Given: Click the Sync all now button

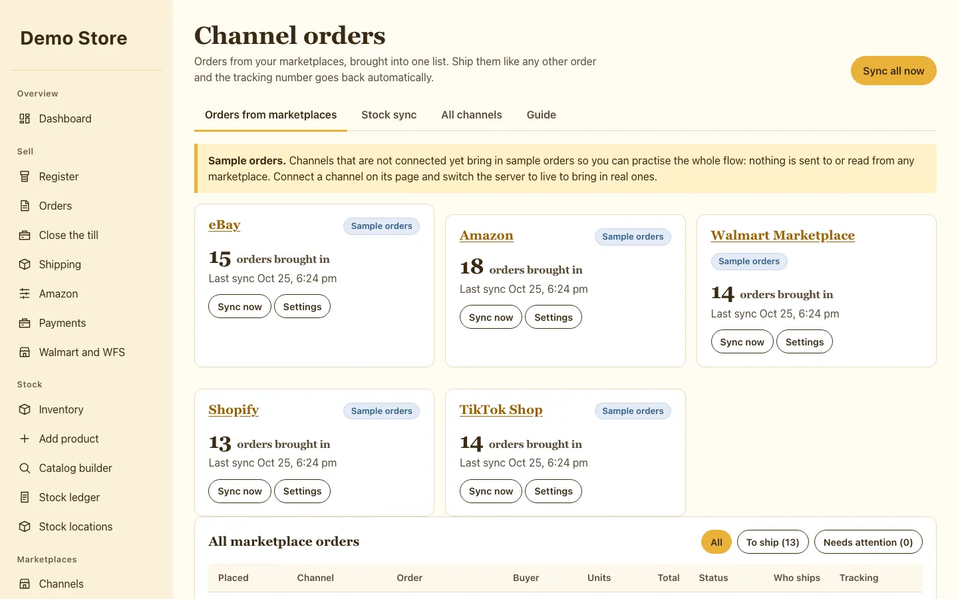Looking at the screenshot, I should 893,71.
